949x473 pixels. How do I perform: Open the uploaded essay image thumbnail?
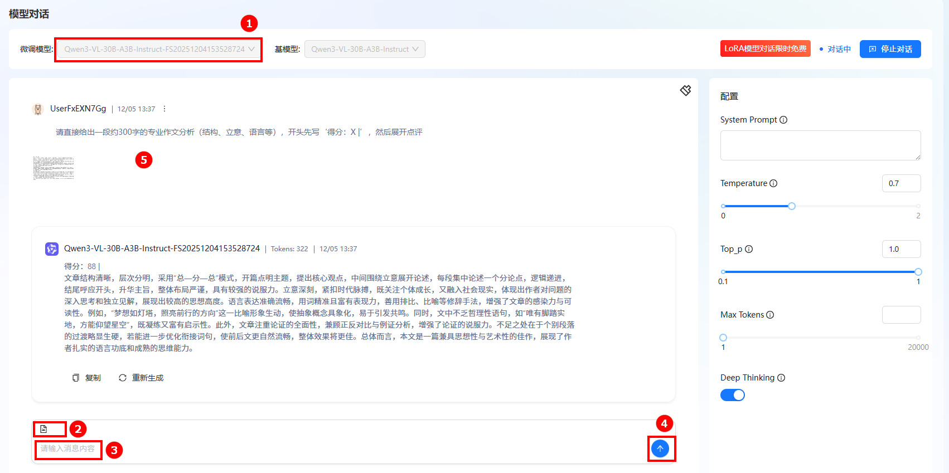(x=54, y=168)
